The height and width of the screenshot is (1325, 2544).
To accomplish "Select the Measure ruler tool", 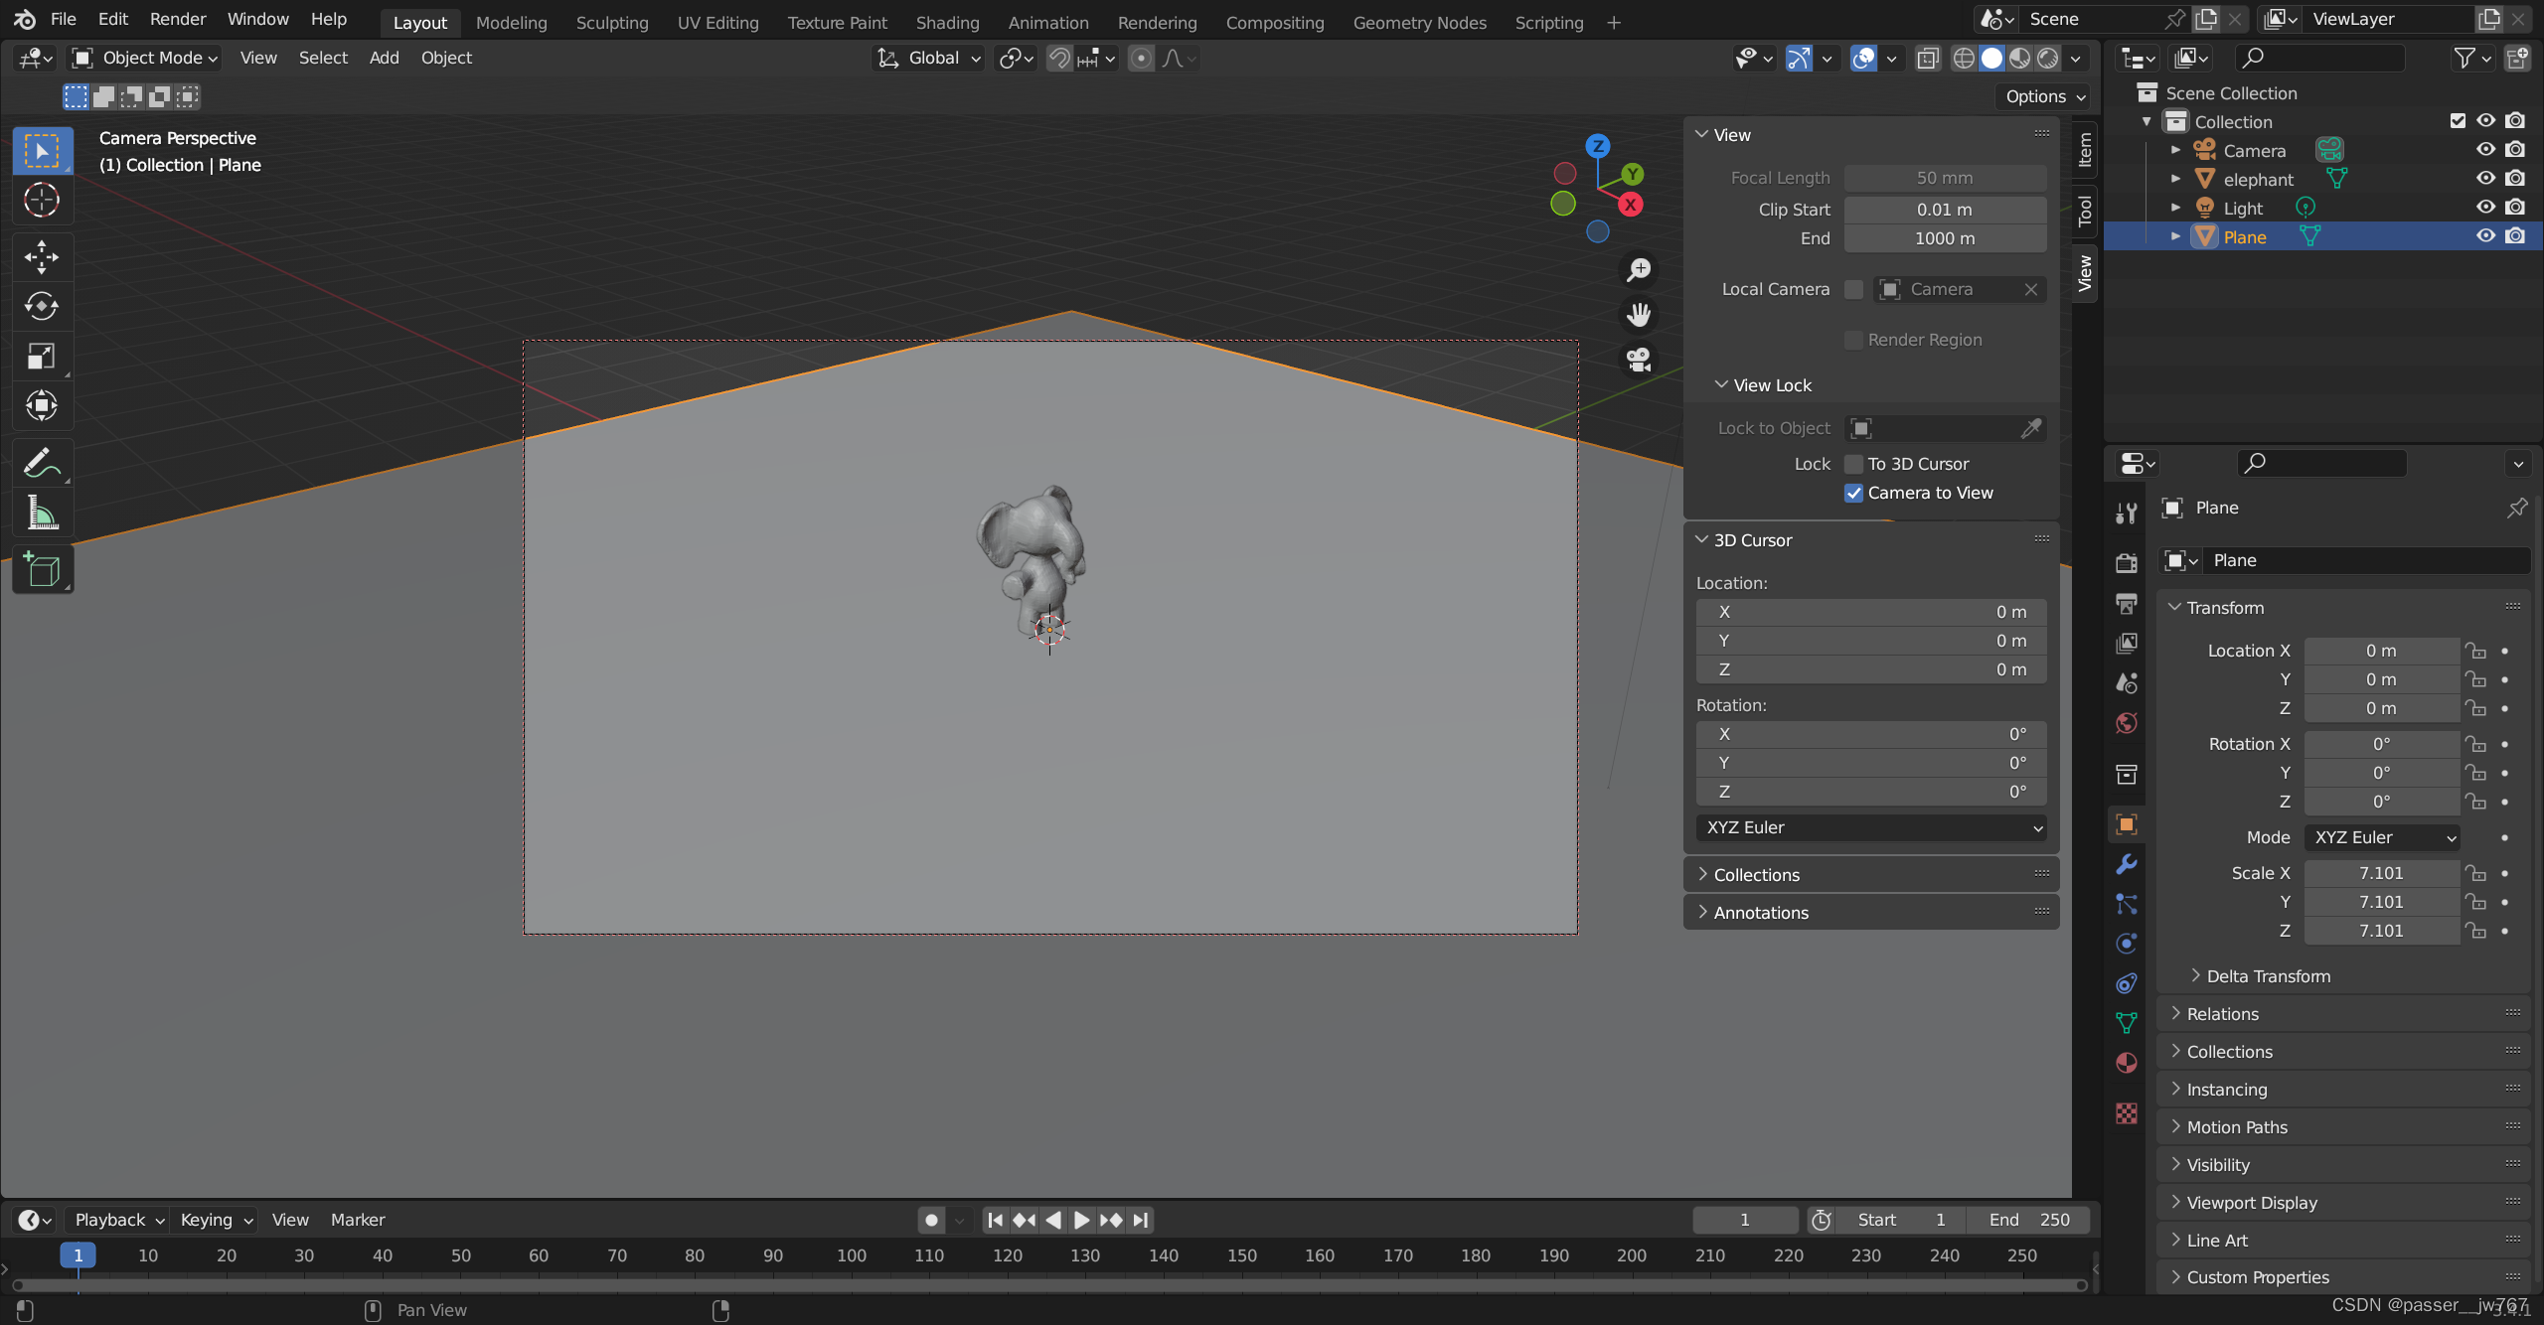I will pyautogui.click(x=42, y=513).
